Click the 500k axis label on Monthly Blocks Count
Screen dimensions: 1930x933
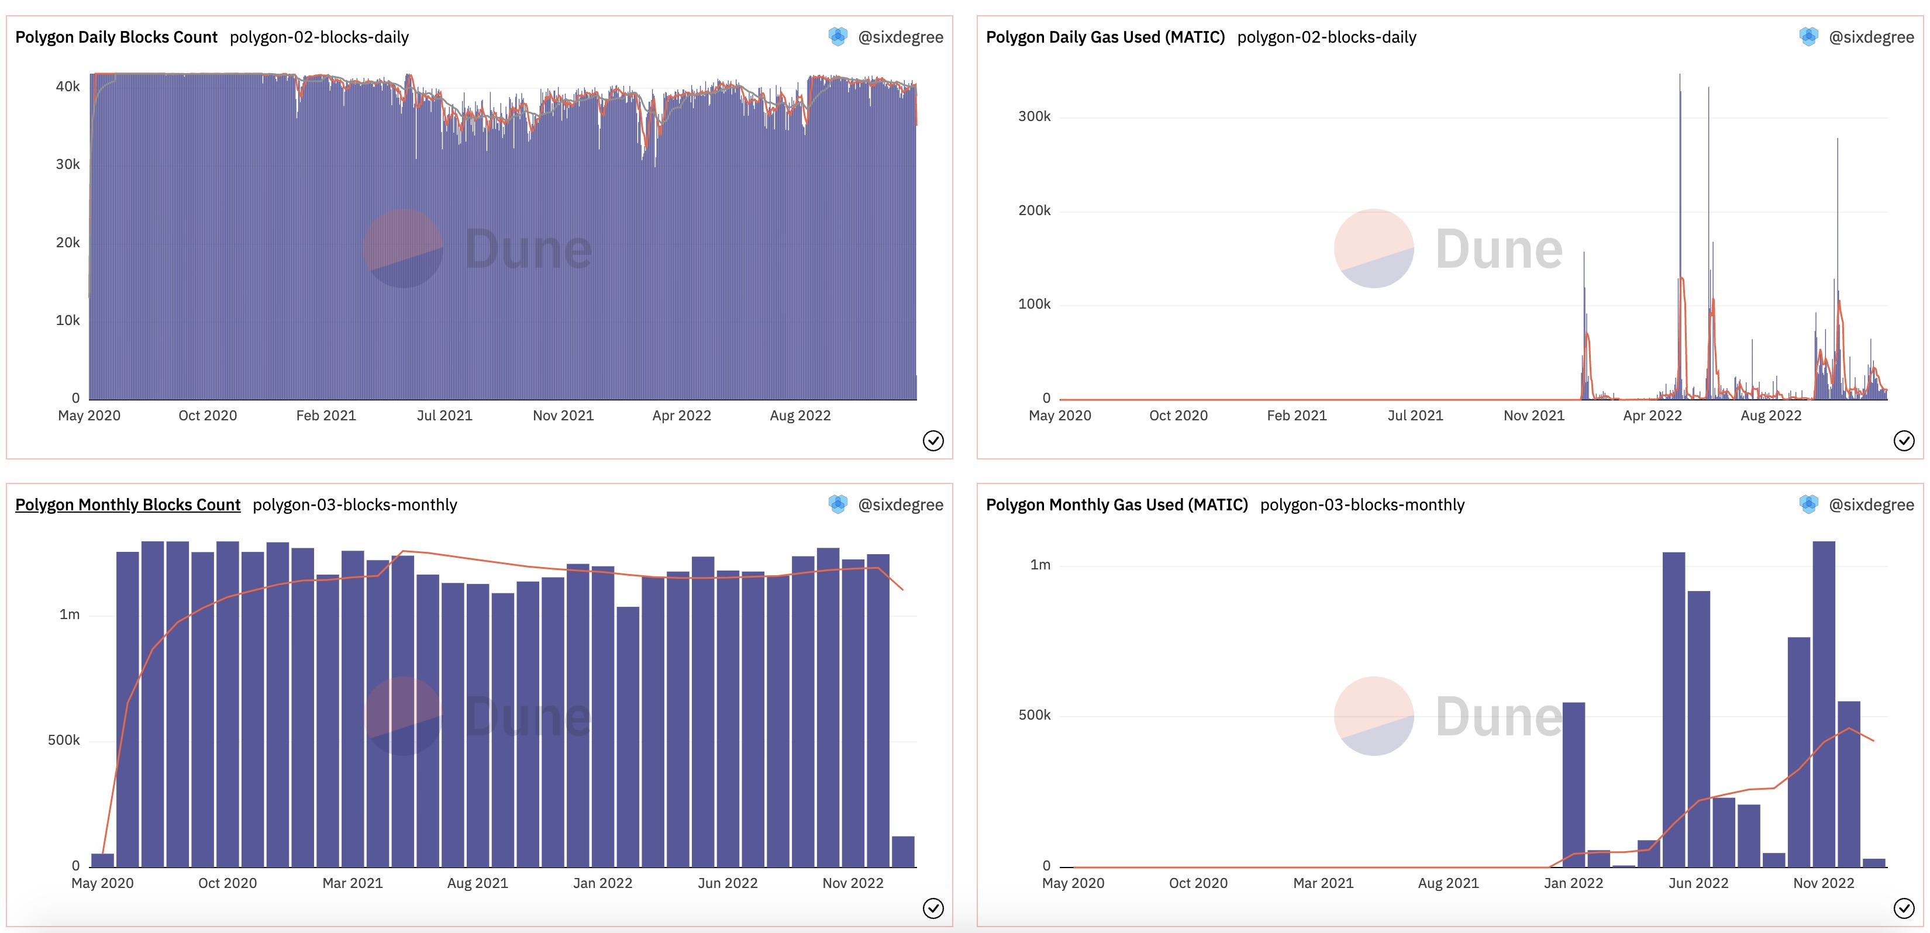(64, 740)
